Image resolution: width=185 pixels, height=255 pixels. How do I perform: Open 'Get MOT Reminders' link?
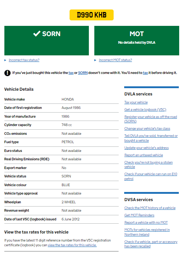pos(139,215)
